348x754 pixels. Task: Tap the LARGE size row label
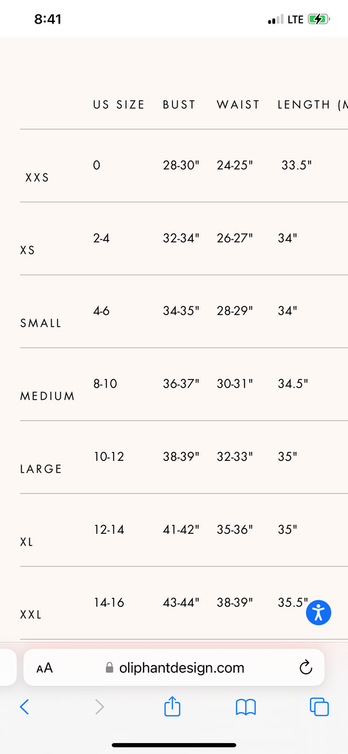click(41, 469)
